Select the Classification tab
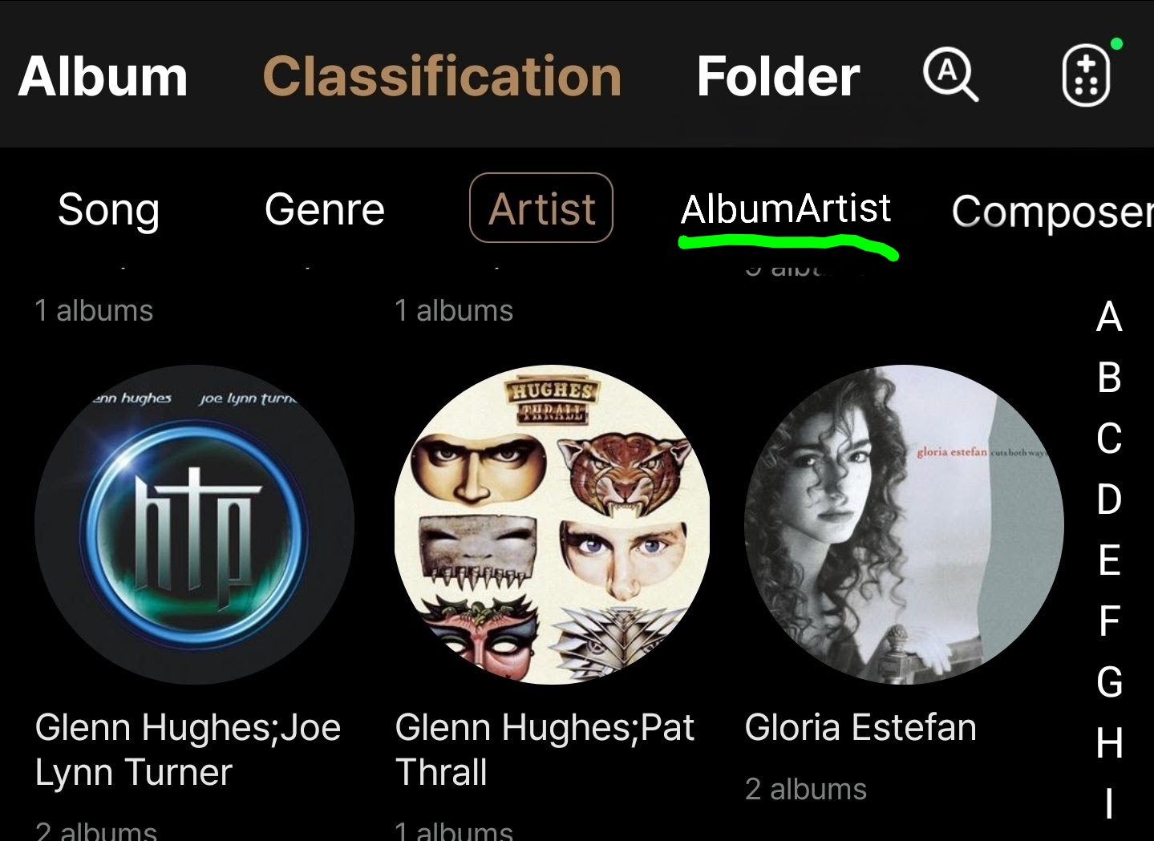Screen dimensions: 1154x841 click(442, 77)
